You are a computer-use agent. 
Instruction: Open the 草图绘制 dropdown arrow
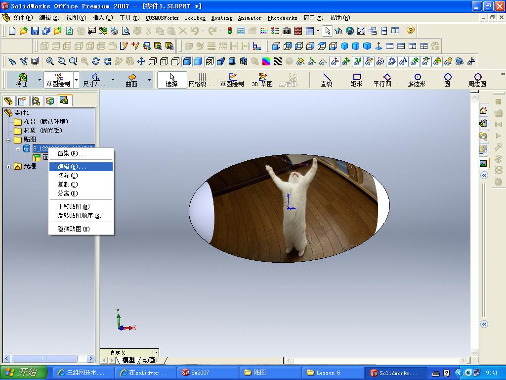click(77, 80)
